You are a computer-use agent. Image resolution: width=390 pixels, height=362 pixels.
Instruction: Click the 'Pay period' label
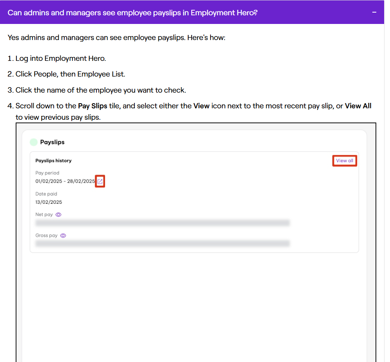47,173
